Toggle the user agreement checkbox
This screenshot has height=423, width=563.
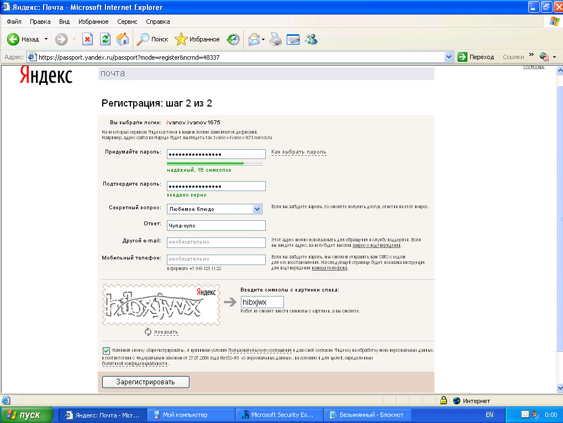tap(106, 351)
